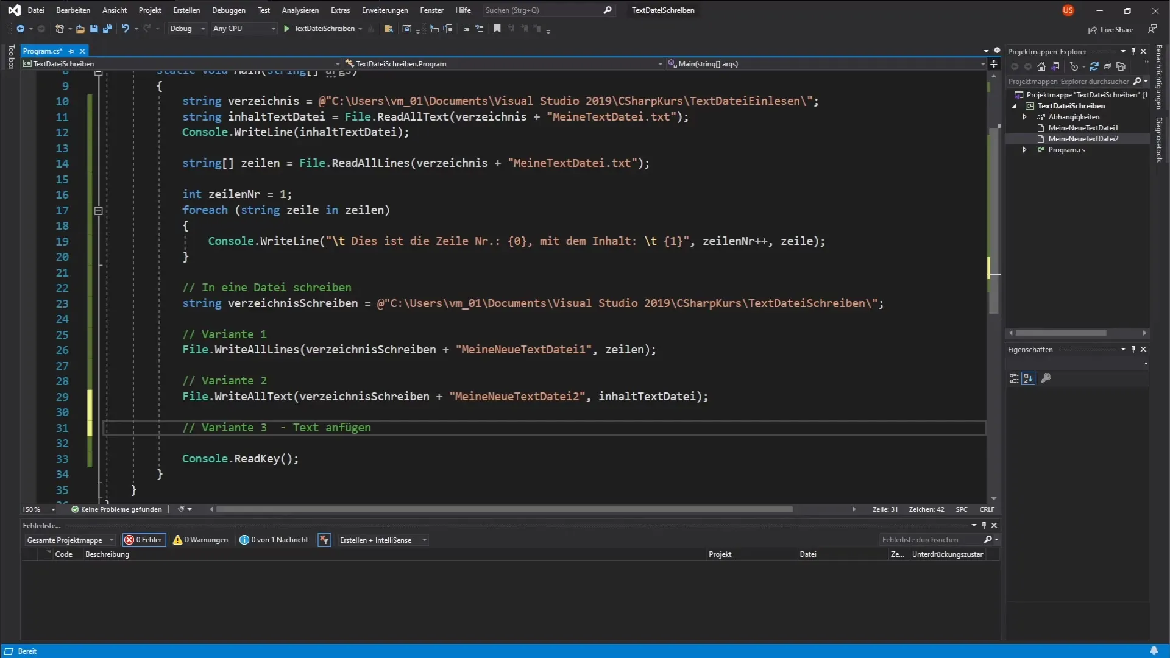
Task: Open the Gesamte Projektmappe scope dropdown
Action: click(x=70, y=540)
